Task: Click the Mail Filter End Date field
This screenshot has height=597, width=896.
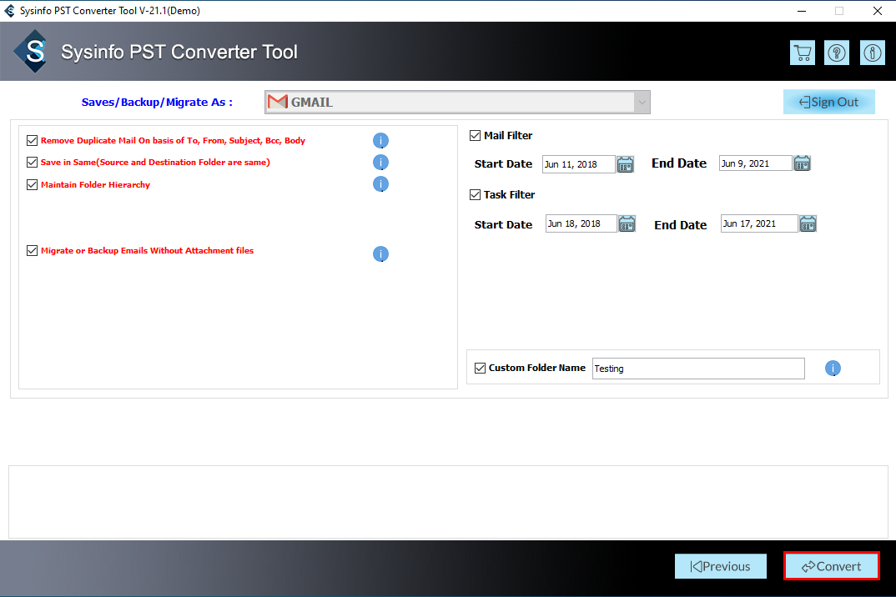Action: click(756, 163)
